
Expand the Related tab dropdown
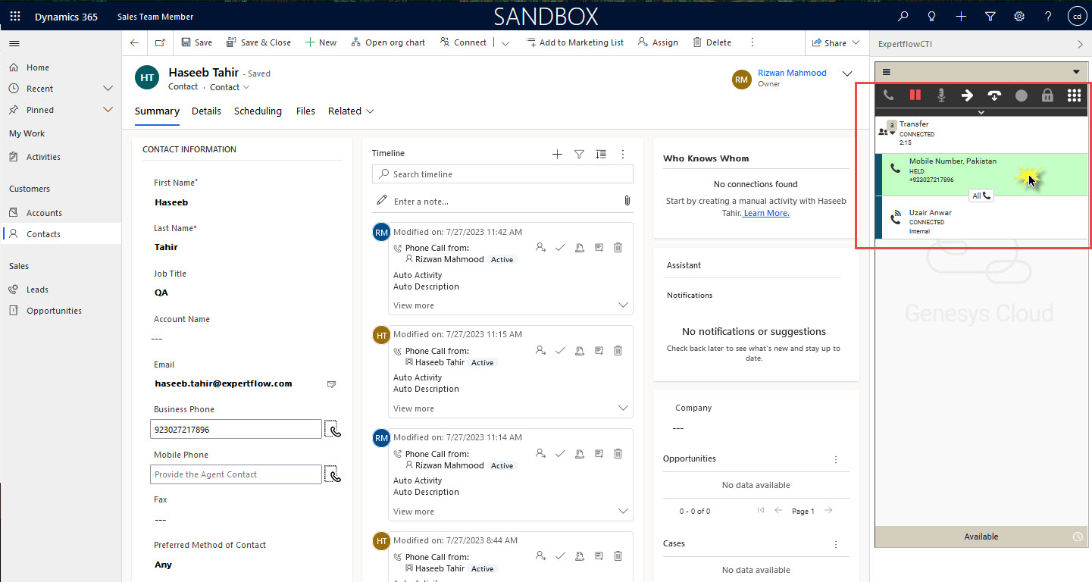tap(351, 111)
